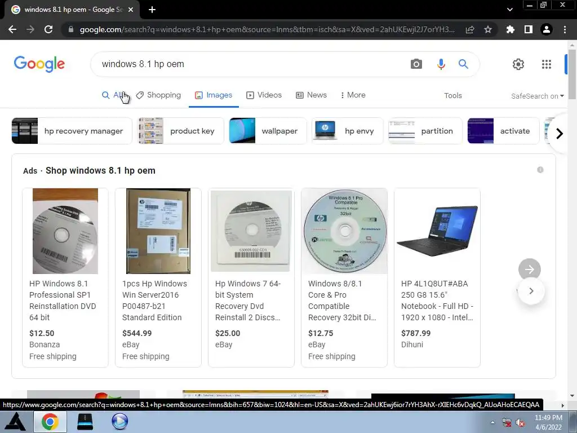Go back to previous page

[12, 29]
